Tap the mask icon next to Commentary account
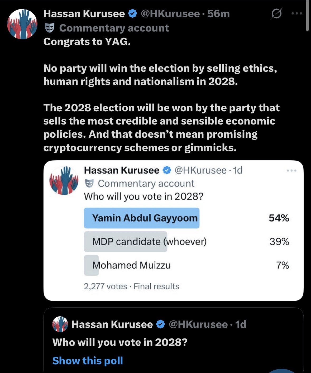 pos(49,28)
